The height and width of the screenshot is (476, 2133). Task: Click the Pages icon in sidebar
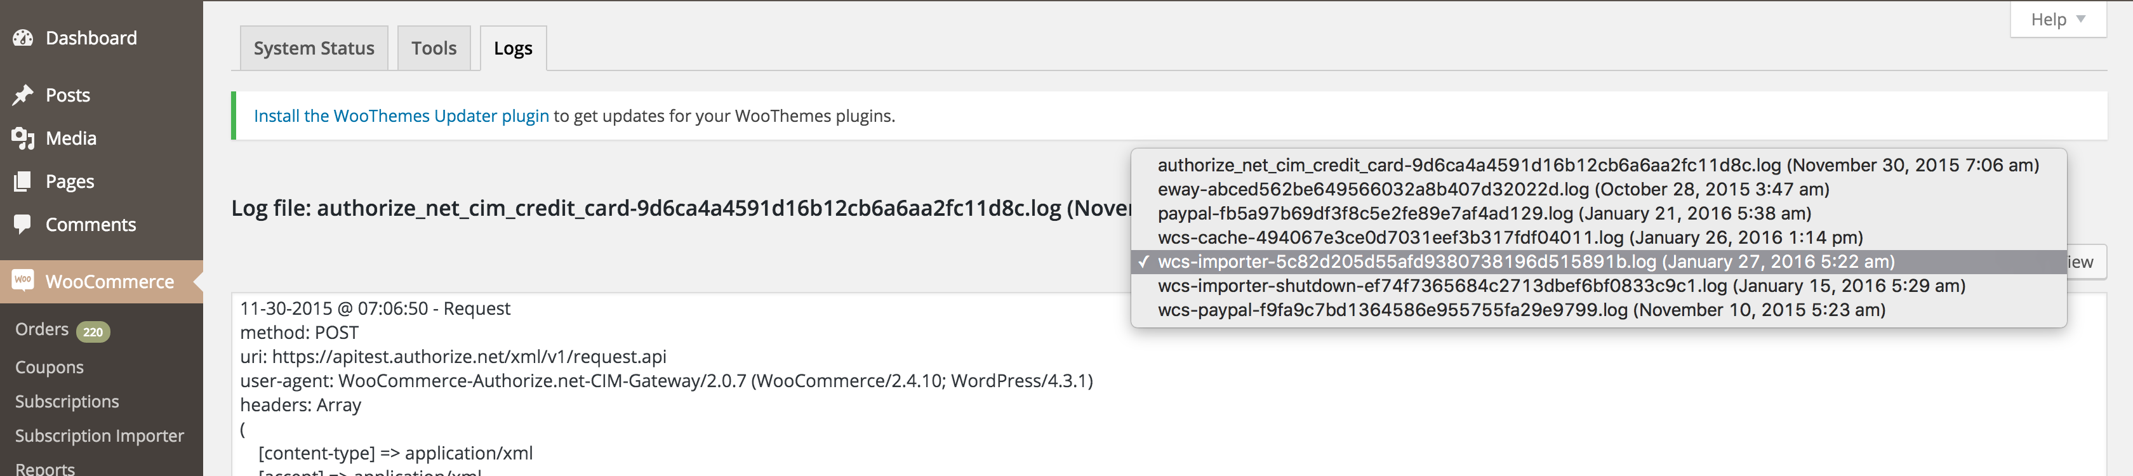[23, 182]
